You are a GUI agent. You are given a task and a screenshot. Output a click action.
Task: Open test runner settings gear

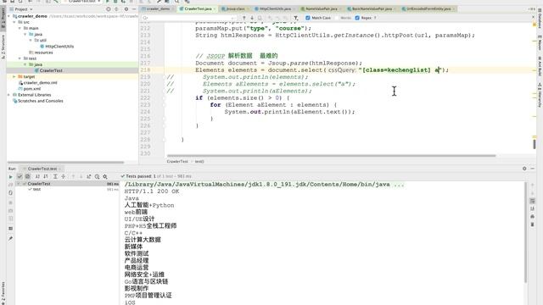pyautogui.click(x=105, y=177)
